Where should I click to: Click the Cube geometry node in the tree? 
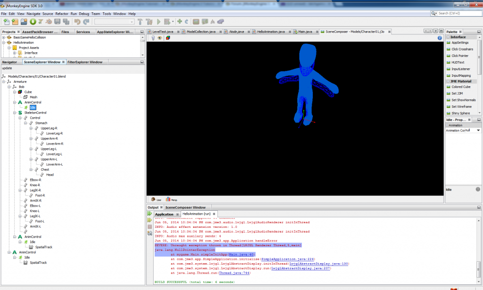(28, 92)
